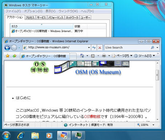Open Internet Explorer from the taskbar

coord(21,135)
